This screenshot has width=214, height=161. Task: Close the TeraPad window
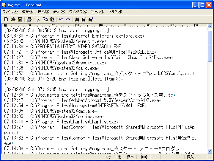(x=209, y=5)
